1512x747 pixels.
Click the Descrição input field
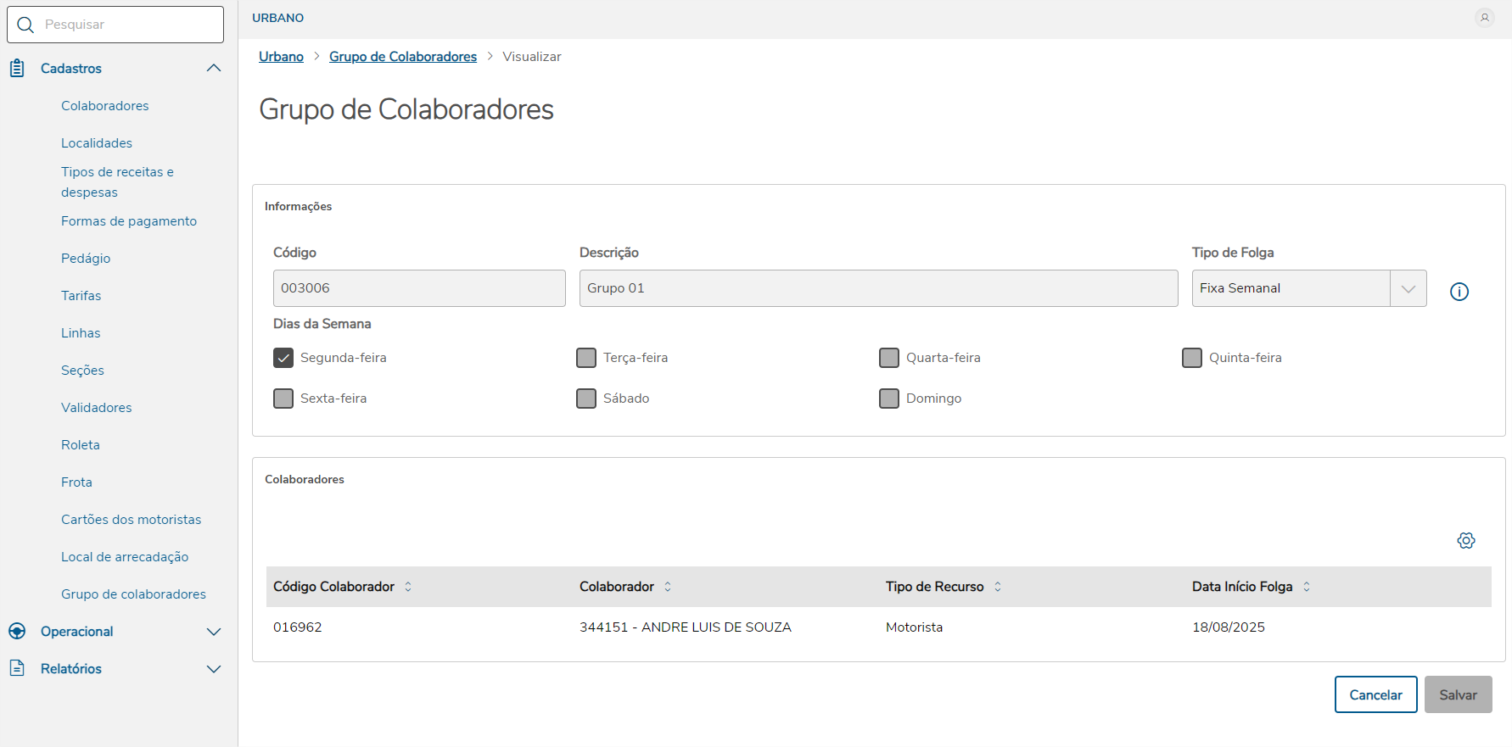(878, 288)
